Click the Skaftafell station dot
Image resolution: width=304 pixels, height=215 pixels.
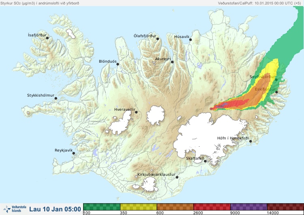coord(205,161)
